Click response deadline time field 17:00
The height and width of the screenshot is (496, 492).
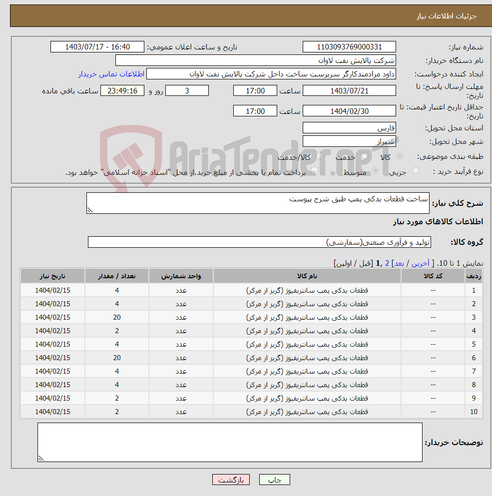click(255, 91)
